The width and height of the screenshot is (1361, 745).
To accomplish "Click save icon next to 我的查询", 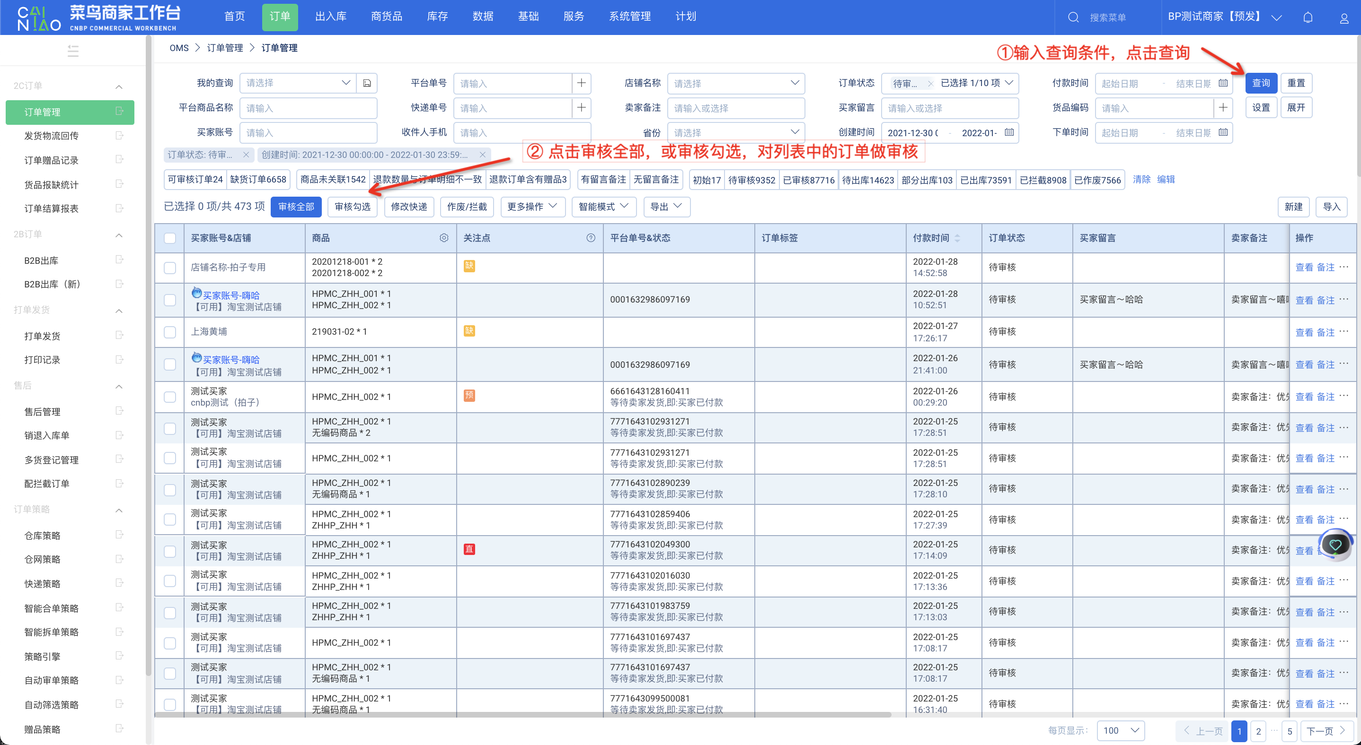I will (x=367, y=83).
